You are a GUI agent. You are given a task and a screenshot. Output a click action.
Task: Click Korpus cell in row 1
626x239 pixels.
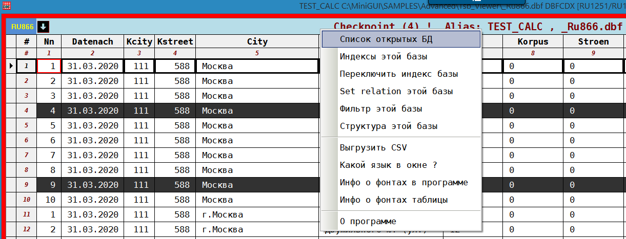(533, 66)
